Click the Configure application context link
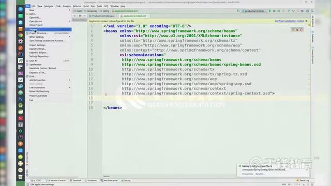Viewport: 331px width, 186px height. (x=289, y=21)
